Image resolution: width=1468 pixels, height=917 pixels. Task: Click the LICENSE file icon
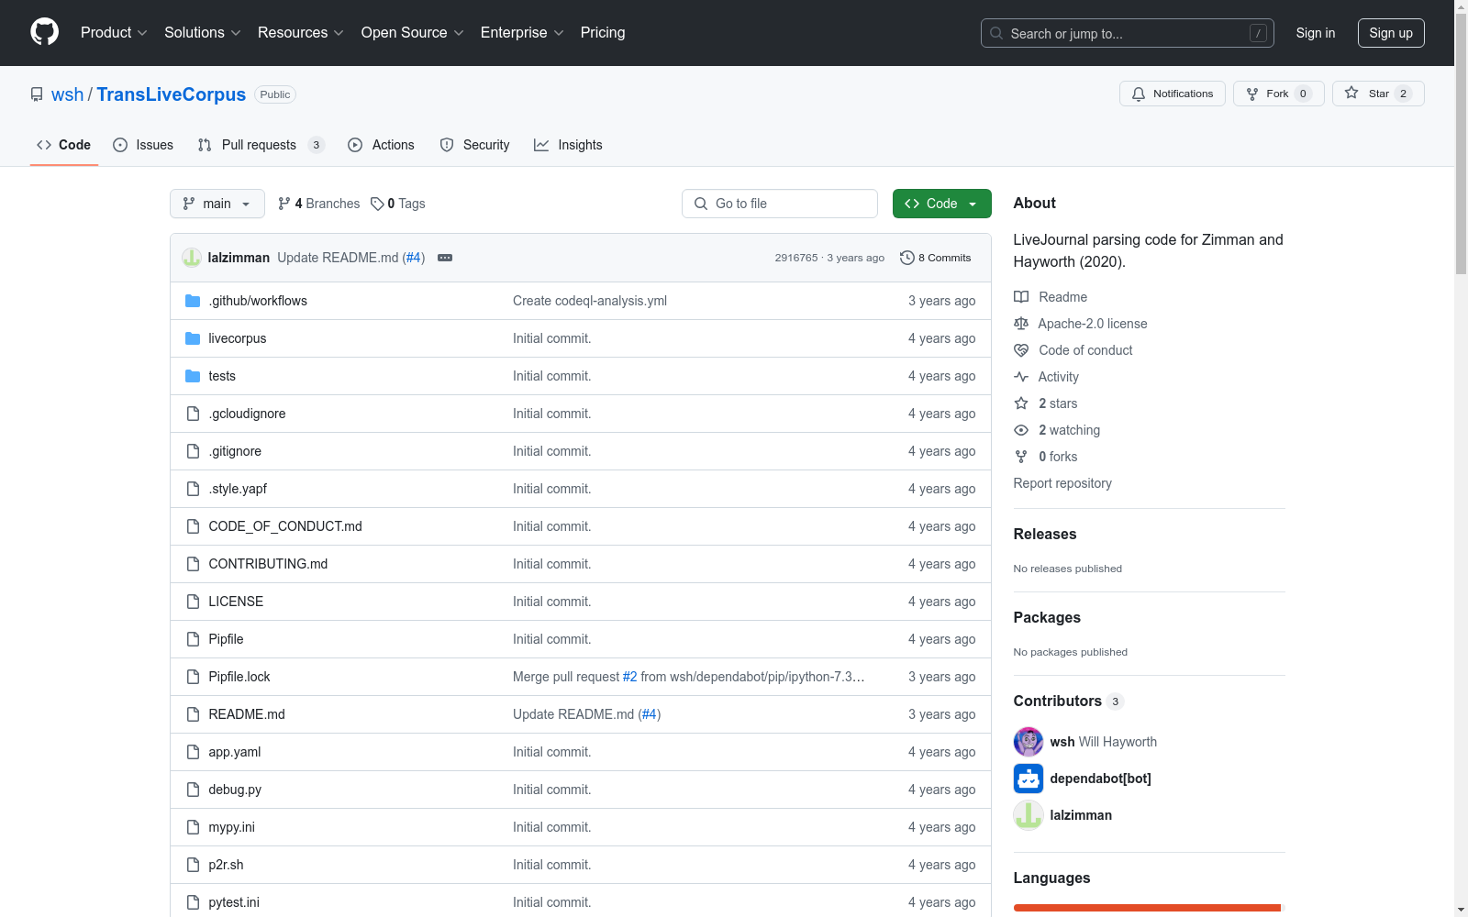coord(193,602)
